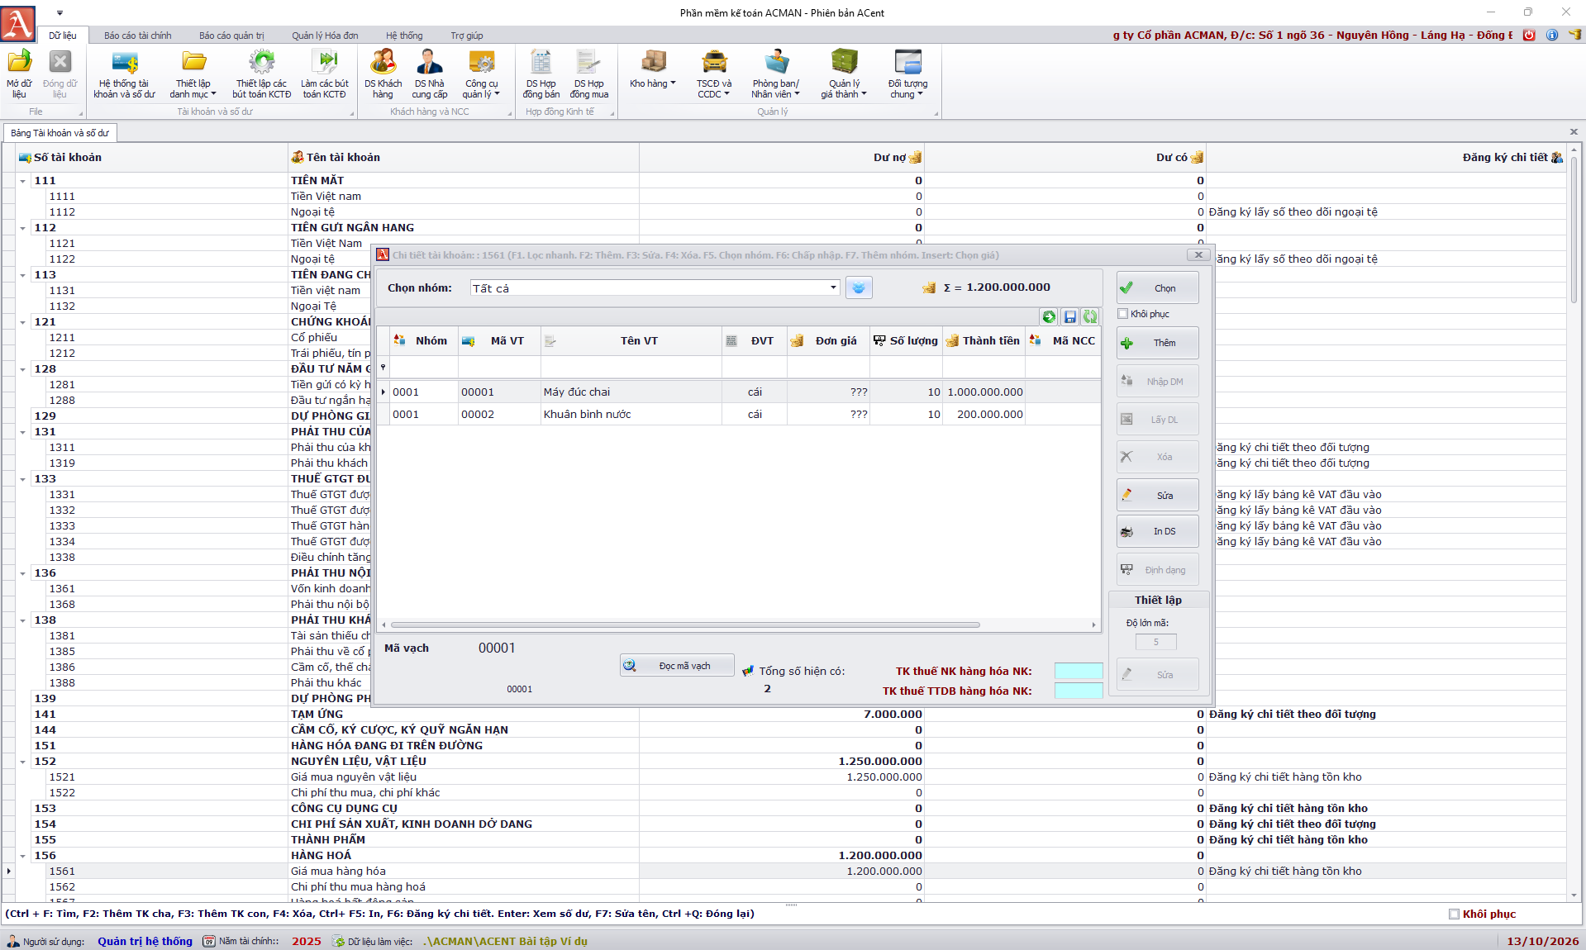Viewport: 1586px width, 950px height.
Task: Open DS Khách hàng list
Action: click(x=383, y=73)
